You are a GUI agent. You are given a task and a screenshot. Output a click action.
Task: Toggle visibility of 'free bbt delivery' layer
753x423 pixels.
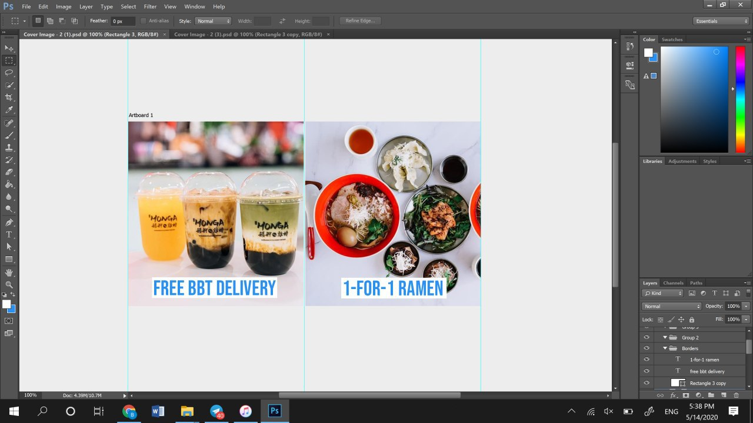[647, 371]
